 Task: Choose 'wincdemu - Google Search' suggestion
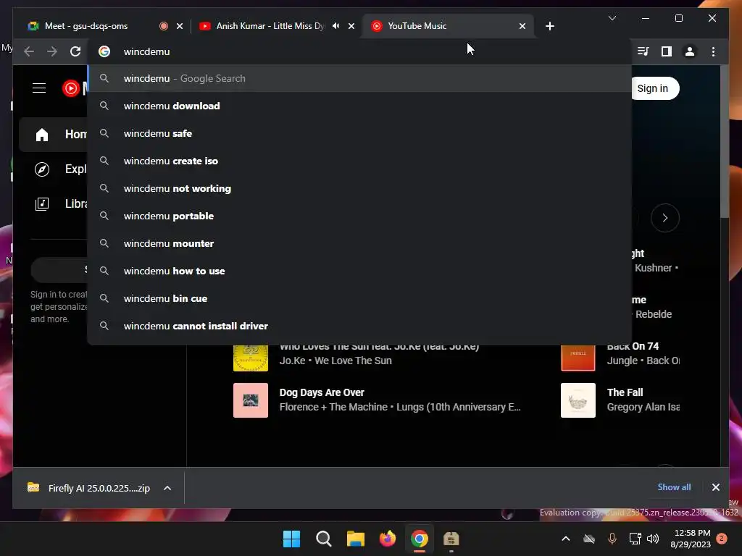(x=359, y=78)
